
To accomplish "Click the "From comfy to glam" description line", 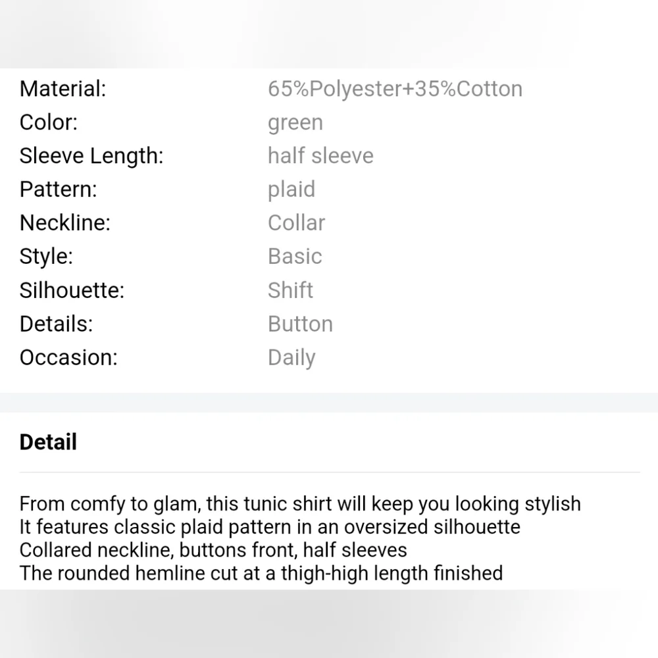I will 300,504.
